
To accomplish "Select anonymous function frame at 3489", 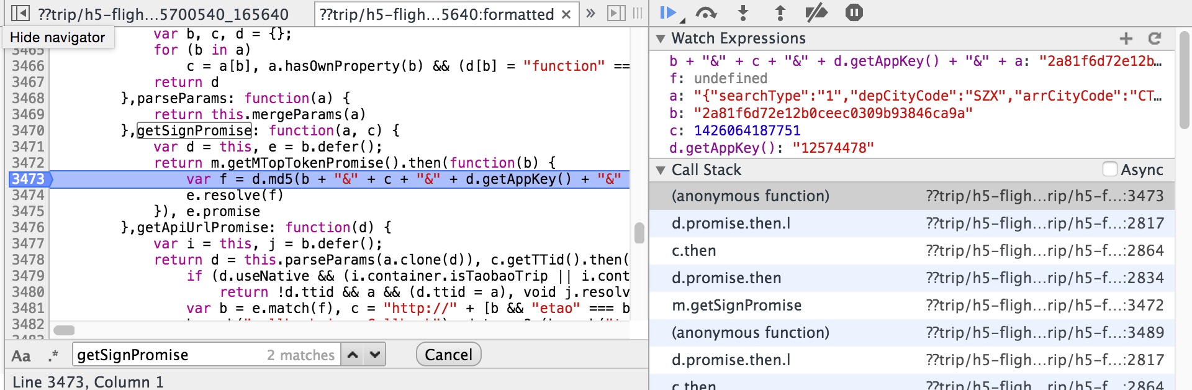I will click(x=912, y=333).
